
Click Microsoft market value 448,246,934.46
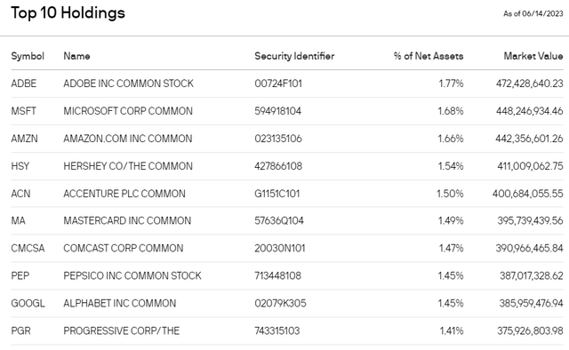(530, 111)
